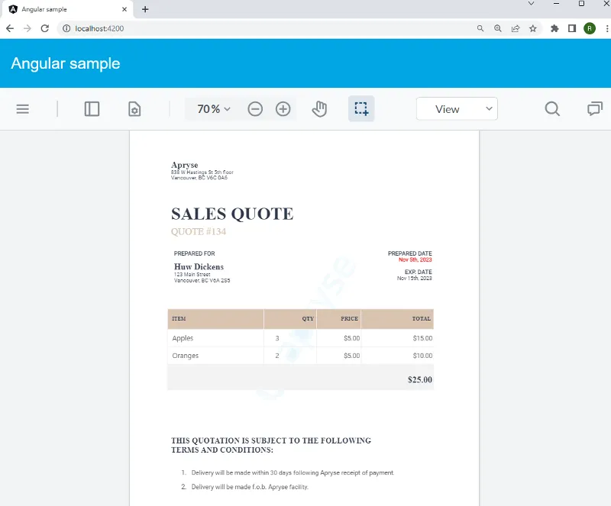
Task: Select the dashed rectangle selection tool
Action: pyautogui.click(x=361, y=108)
